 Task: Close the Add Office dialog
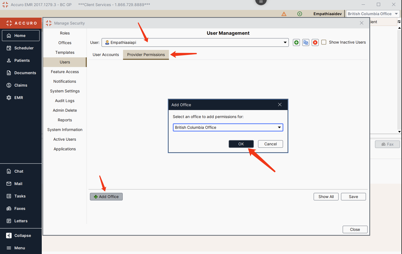coord(280,105)
